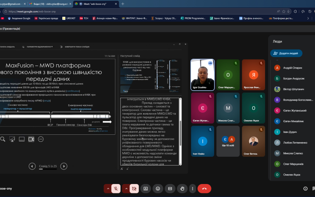Open UKR.NET bookmark
Viewport: 315px width, 197px height.
pos(69,18)
